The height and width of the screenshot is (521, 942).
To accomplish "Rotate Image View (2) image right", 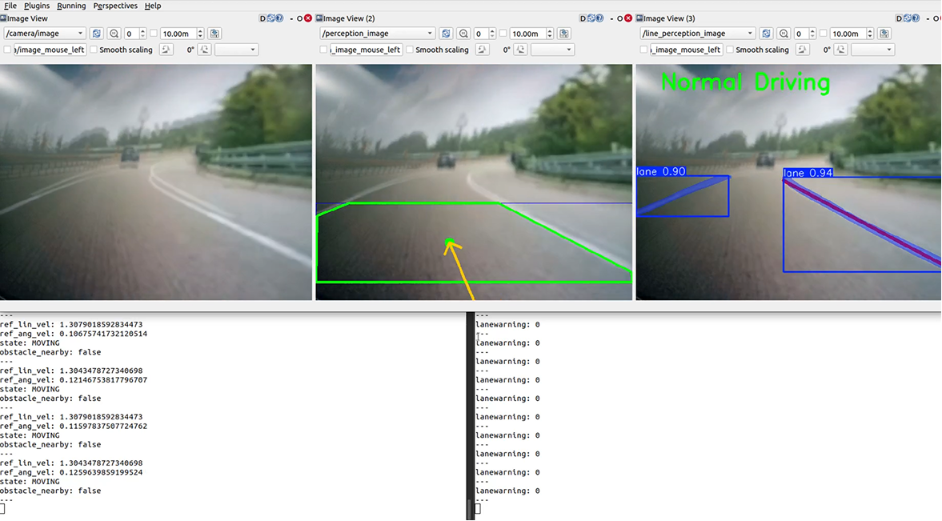I will [x=521, y=50].
